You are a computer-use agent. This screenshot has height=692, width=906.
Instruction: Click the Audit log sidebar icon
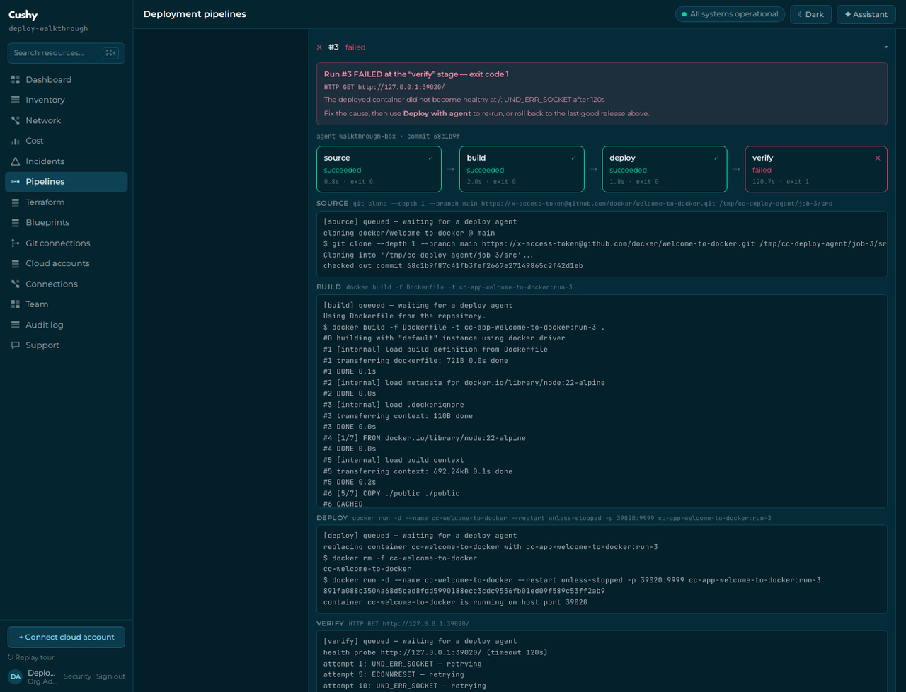click(x=16, y=325)
